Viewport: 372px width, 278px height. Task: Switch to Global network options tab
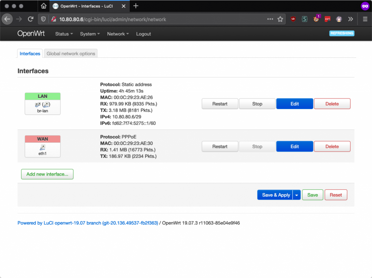click(x=71, y=54)
